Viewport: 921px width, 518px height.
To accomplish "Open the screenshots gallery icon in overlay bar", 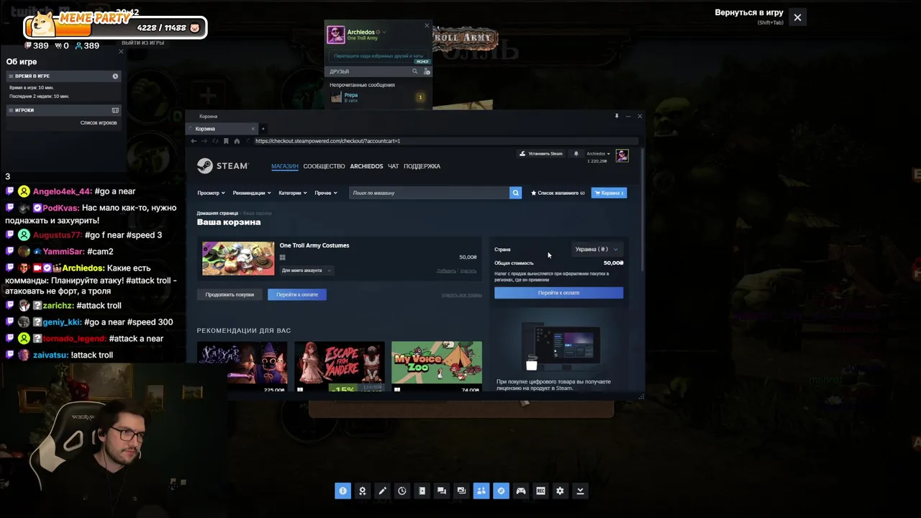I will pyautogui.click(x=461, y=491).
